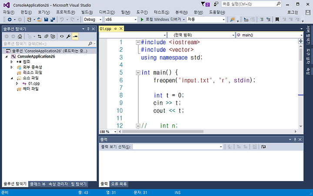Image resolution: width=313 pixels, height=196 pixels.
Task: Open the 편집(E) menu
Action: pos(26,12)
